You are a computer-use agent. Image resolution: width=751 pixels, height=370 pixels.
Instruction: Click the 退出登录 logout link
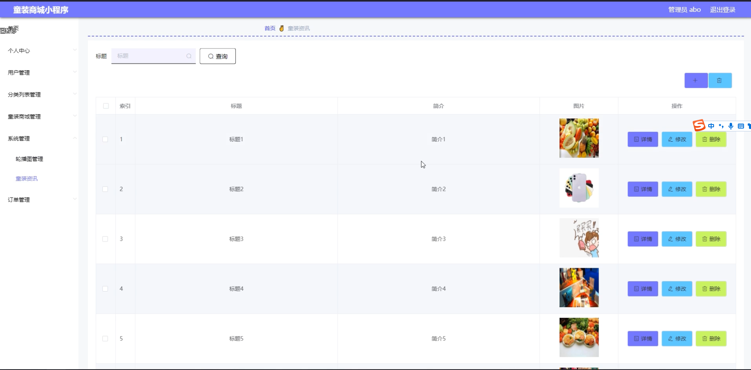723,9
